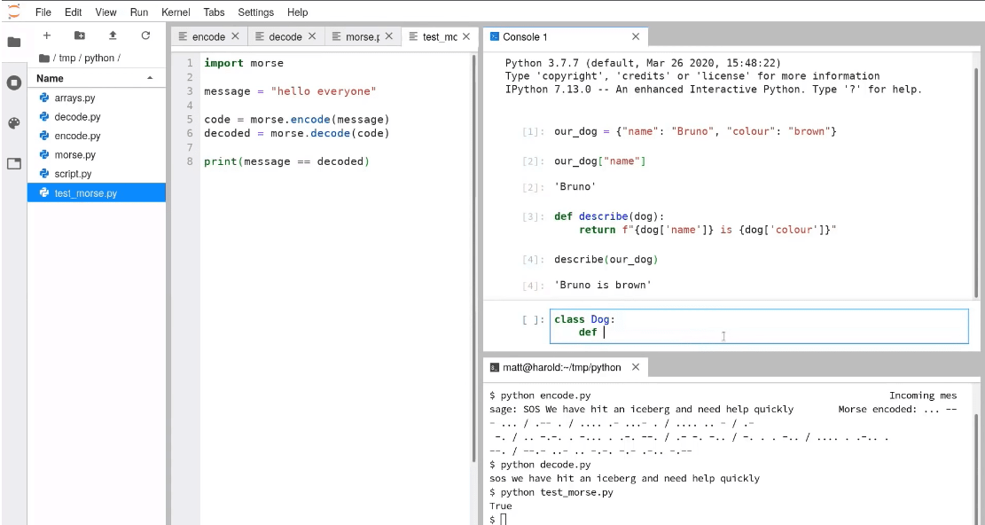Create a new folder in the file browser
985x525 pixels.
pos(79,35)
